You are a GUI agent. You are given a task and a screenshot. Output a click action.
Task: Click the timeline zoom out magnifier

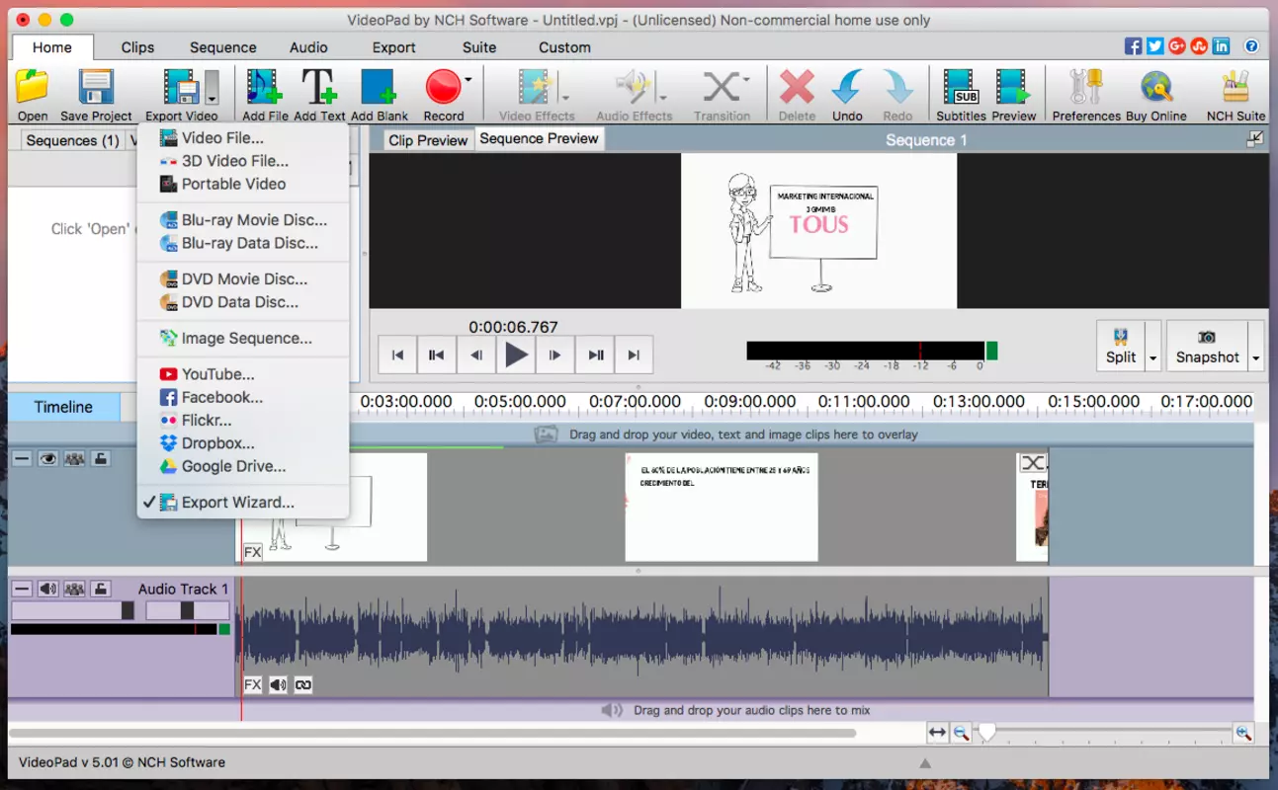[961, 733]
